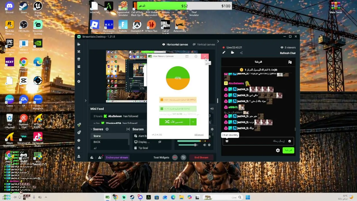Toggle replay buffer button

183,157
